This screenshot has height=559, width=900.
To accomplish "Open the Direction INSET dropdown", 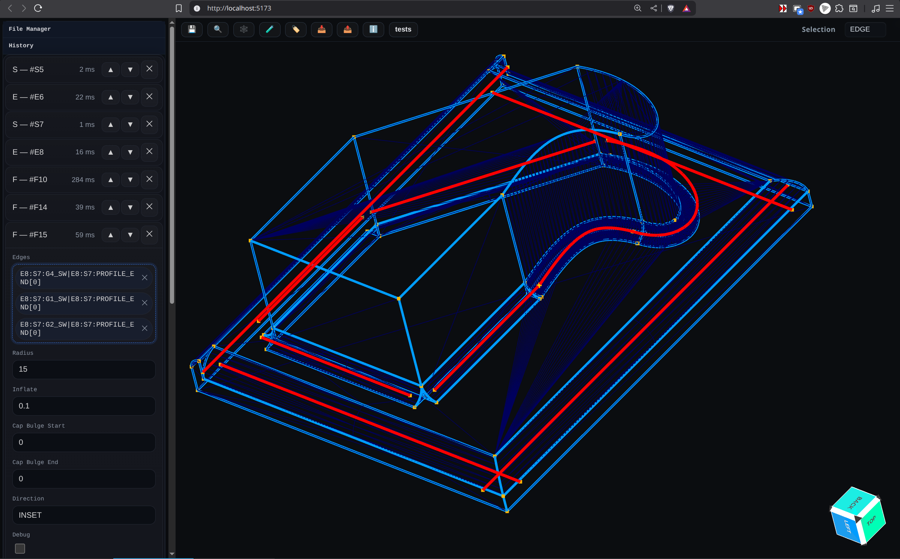I will tap(84, 515).
